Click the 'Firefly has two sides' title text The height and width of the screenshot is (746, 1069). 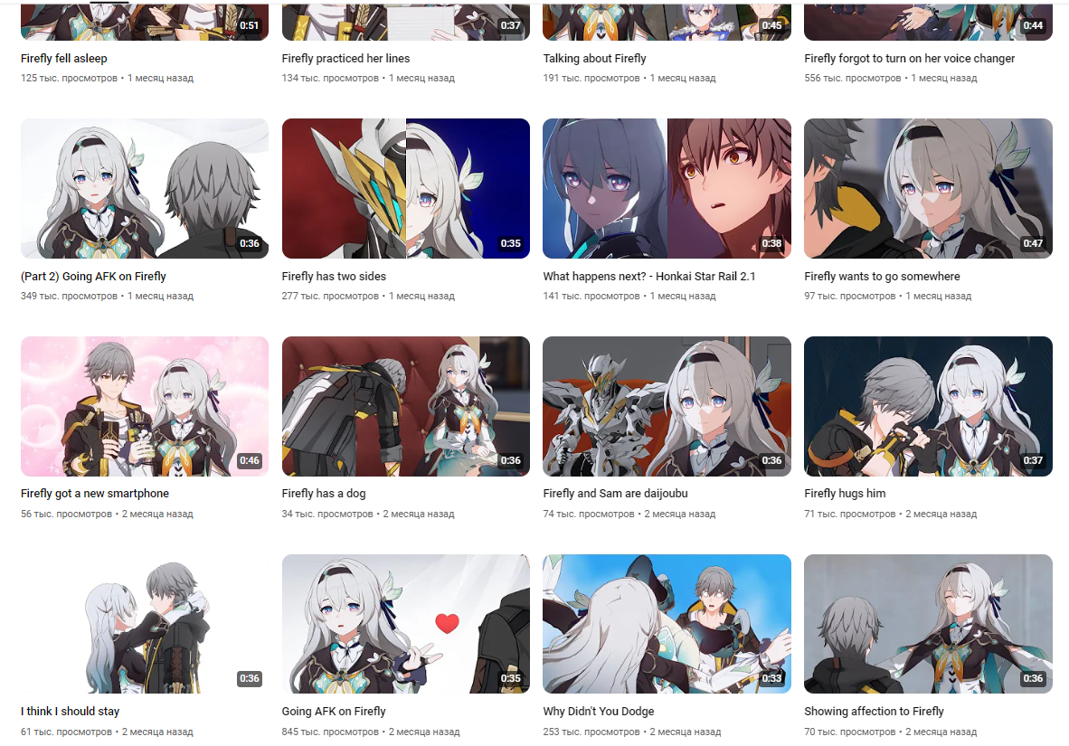(x=334, y=276)
